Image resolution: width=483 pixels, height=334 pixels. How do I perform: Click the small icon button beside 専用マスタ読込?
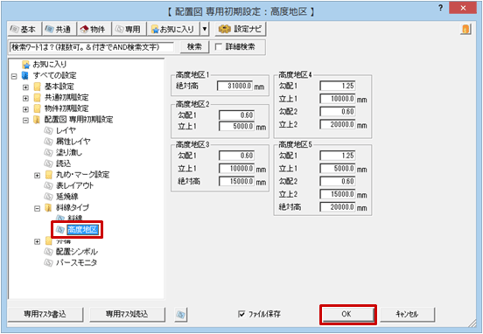pyautogui.click(x=181, y=314)
